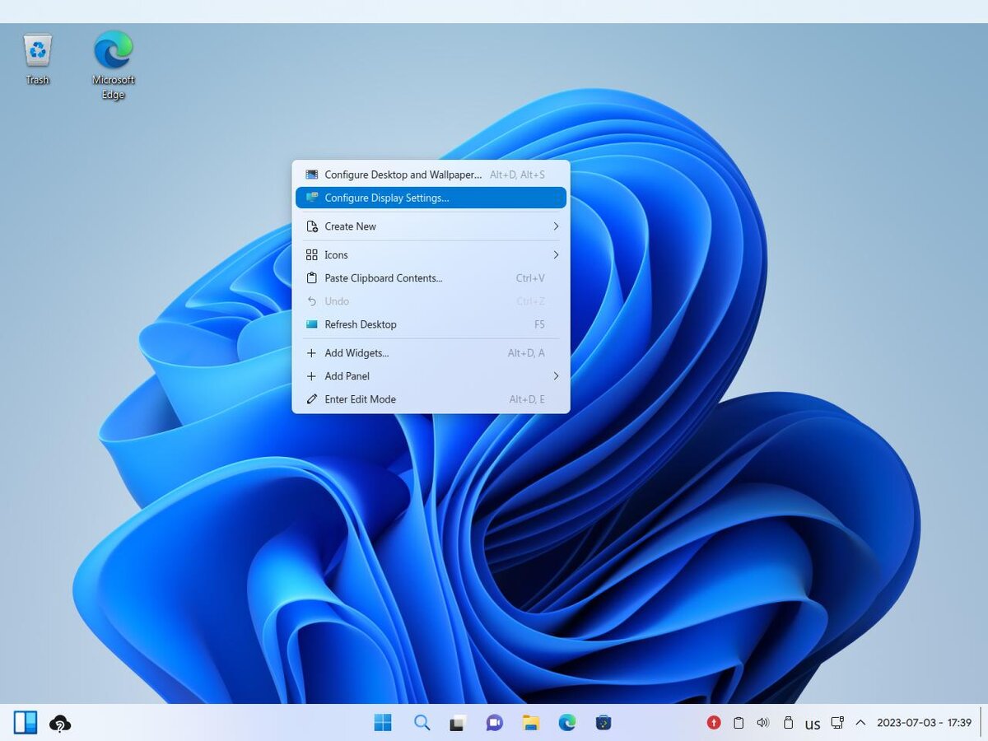988x741 pixels.
Task: Click the Icons grid icon in menu
Action: pyautogui.click(x=311, y=254)
